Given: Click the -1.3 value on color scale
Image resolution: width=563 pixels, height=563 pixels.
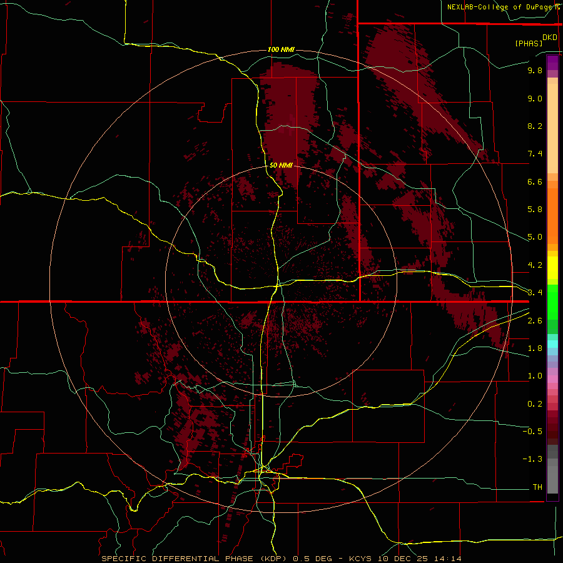Looking at the screenshot, I should coord(532,459).
